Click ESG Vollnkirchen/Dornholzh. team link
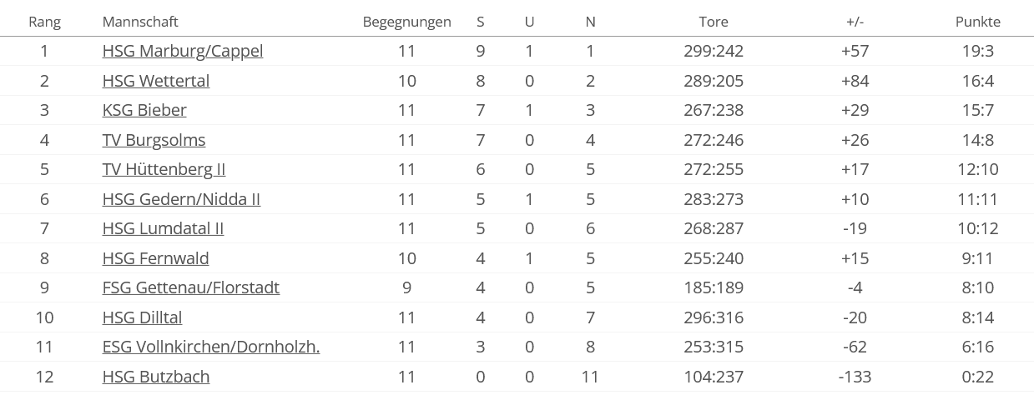This screenshot has width=1034, height=400. coord(211,347)
